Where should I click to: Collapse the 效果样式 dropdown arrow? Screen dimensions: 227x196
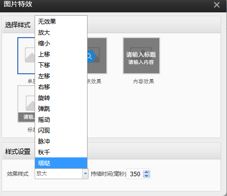[x=85, y=174]
